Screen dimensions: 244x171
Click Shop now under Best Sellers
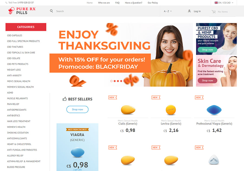point(77,109)
